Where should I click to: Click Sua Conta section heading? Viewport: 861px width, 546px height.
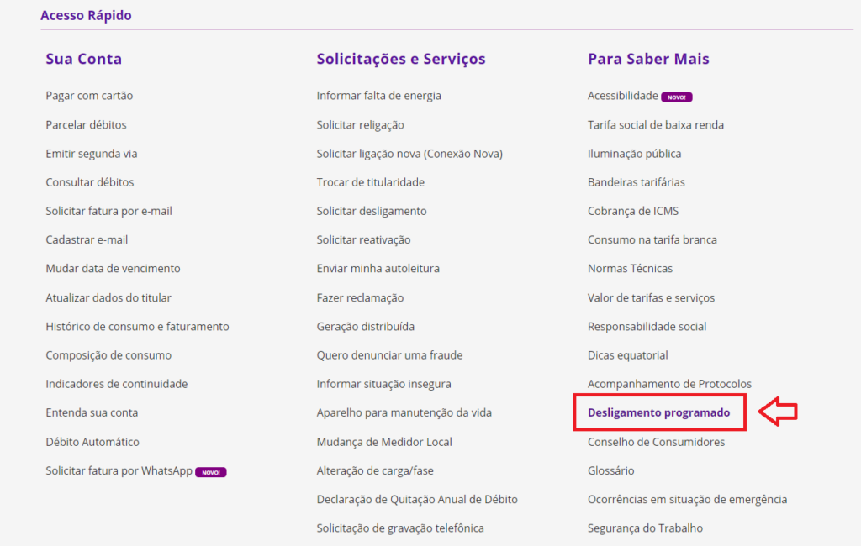83,59
